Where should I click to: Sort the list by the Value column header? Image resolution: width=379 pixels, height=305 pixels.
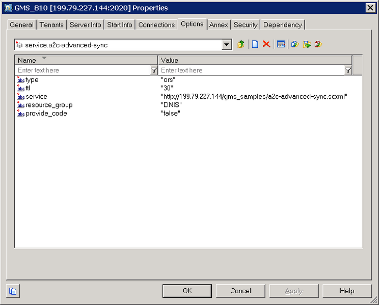pyautogui.click(x=255, y=60)
